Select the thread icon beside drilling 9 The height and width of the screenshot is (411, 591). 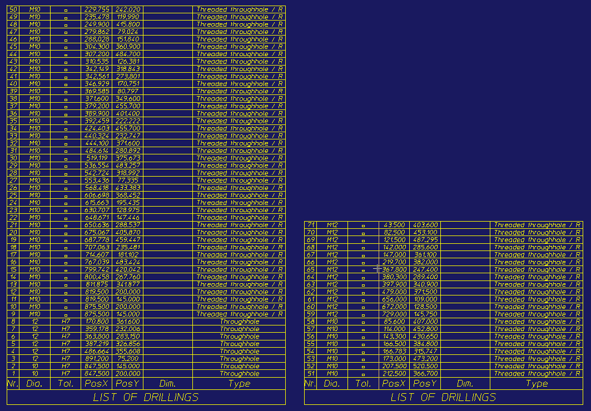65,314
